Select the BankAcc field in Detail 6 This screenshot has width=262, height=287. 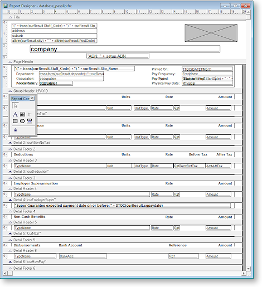click(x=83, y=256)
